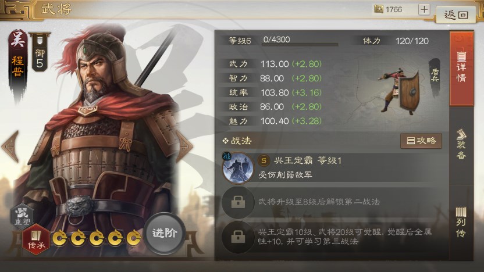Image resolution: width=484 pixels, height=272 pixels.
Task: Click the round 进阶 advance button
Action: point(165,233)
